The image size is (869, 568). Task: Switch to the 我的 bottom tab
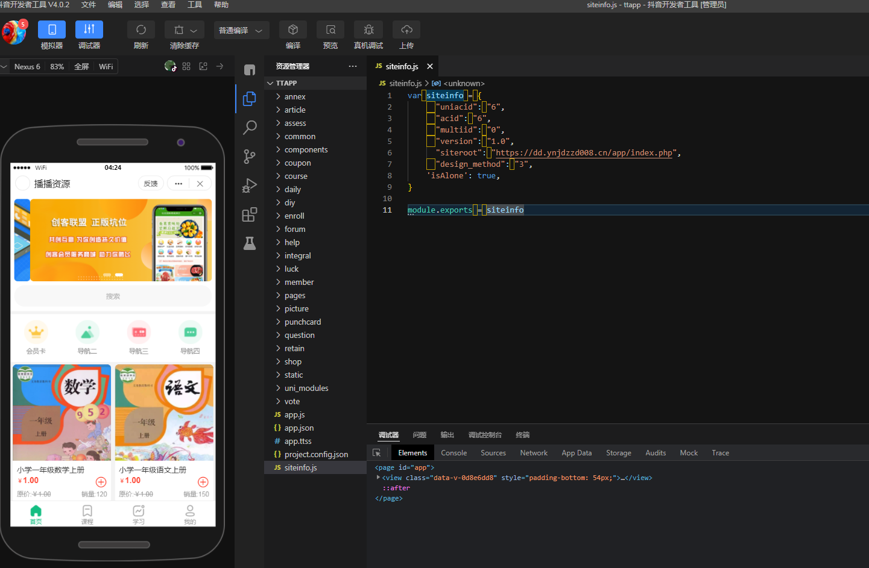(190, 514)
